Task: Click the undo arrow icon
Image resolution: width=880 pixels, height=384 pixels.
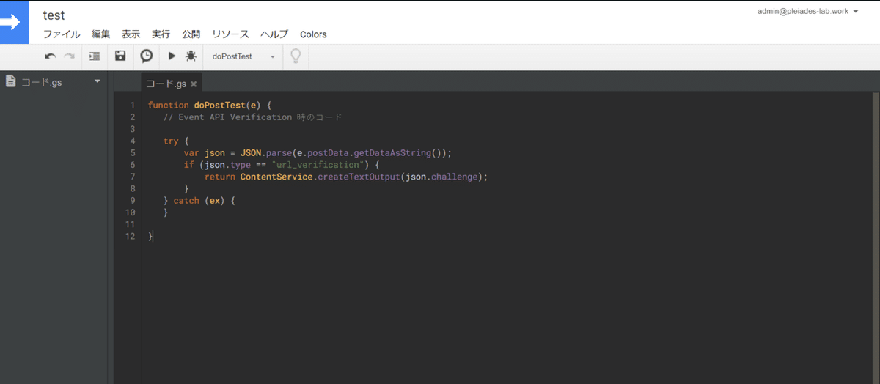Action: tap(50, 56)
